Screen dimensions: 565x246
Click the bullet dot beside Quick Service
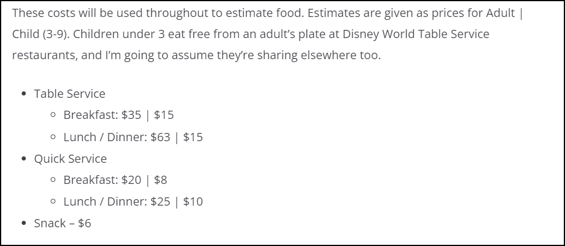tap(24, 159)
